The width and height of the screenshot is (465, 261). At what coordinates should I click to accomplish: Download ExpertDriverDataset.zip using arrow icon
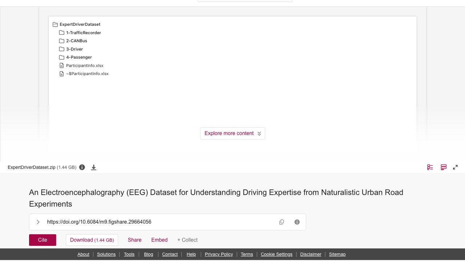(x=94, y=167)
